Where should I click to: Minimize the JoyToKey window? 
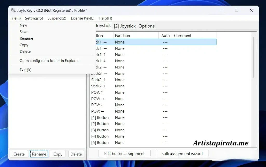tap(222, 10)
